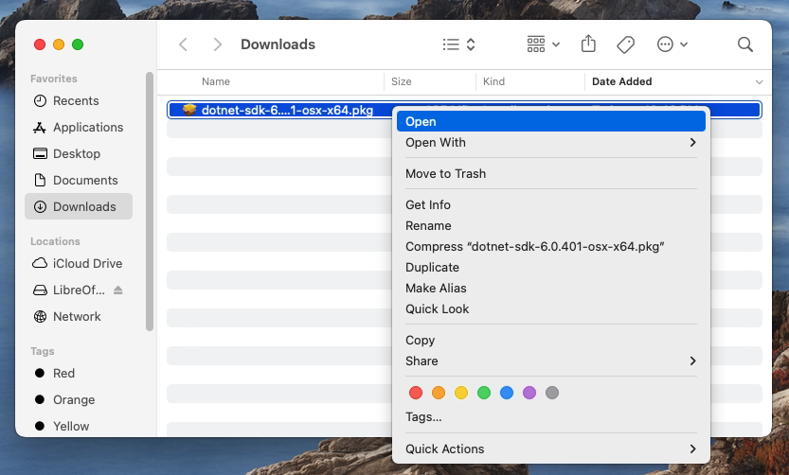The width and height of the screenshot is (789, 475).
Task: Go back using the left chevron
Action: (183, 44)
